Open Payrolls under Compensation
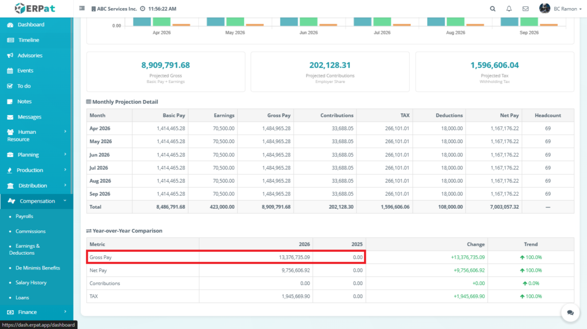The width and height of the screenshot is (587, 329). pyautogui.click(x=24, y=216)
